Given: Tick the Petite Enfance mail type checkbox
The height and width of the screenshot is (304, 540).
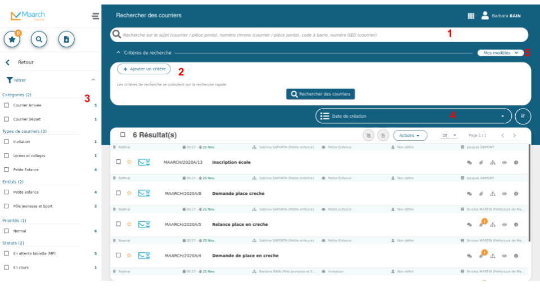Looking at the screenshot, I should click(6, 169).
